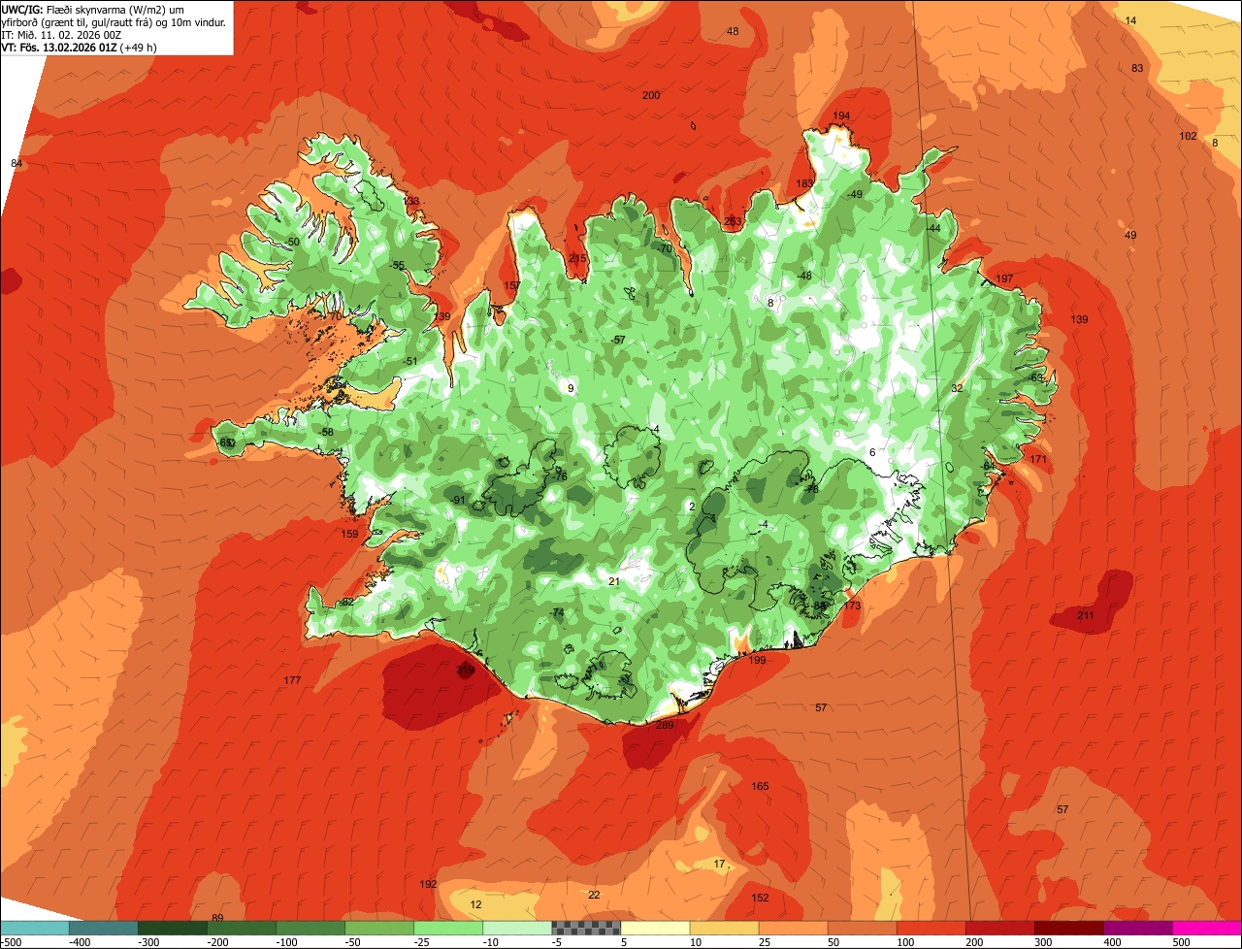The width and height of the screenshot is (1242, 949).
Task: Click the map value '203' in the northern fjord
Action: pyautogui.click(x=733, y=221)
